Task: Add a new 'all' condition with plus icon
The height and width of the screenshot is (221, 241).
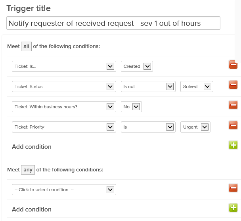Action: coord(233,145)
